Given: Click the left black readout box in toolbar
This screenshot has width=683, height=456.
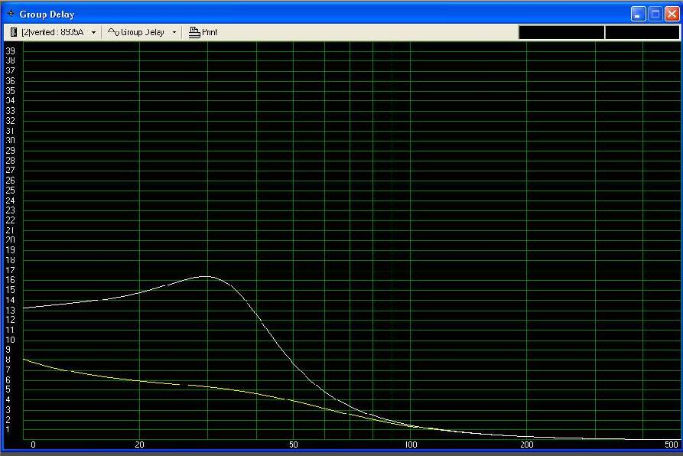Looking at the screenshot, I should point(561,32).
